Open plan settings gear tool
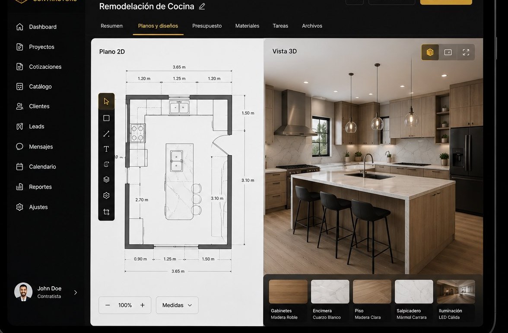 point(106,195)
